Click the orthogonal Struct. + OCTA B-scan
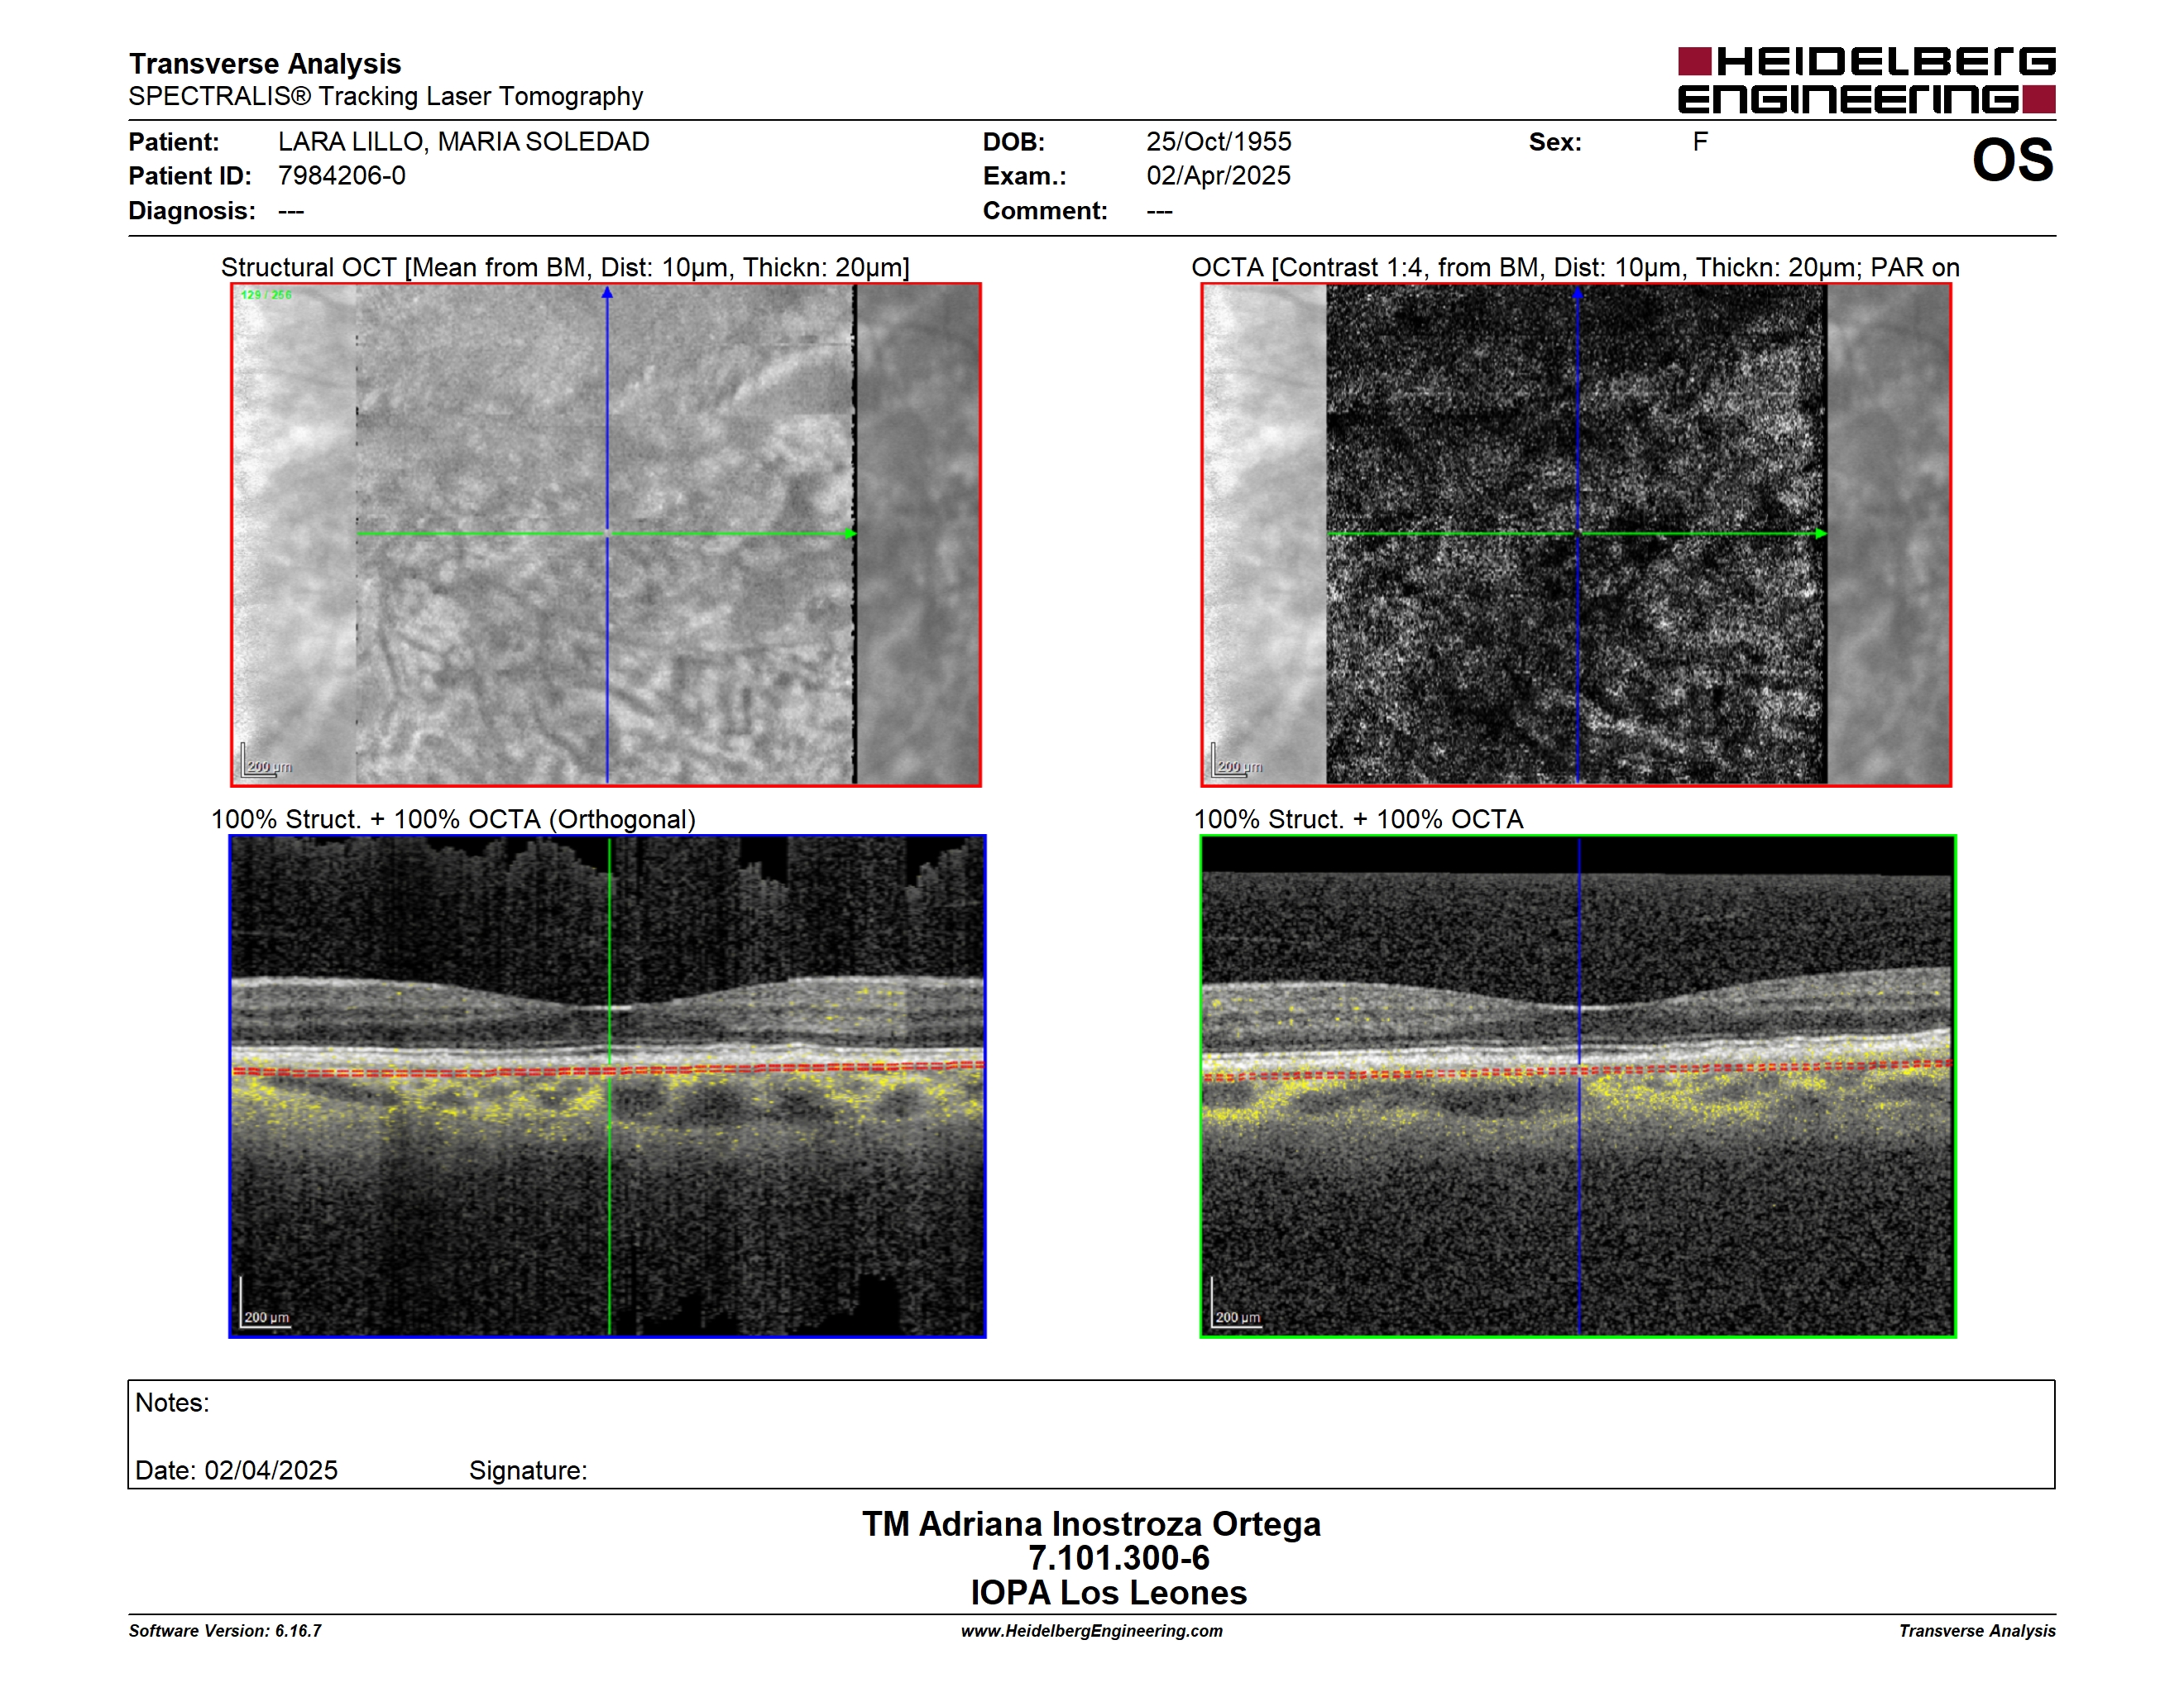Image resolution: width=2184 pixels, height=1688 pixels. tap(607, 1085)
